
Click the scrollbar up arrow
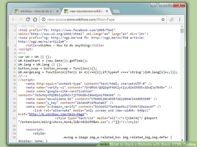click(x=182, y=27)
